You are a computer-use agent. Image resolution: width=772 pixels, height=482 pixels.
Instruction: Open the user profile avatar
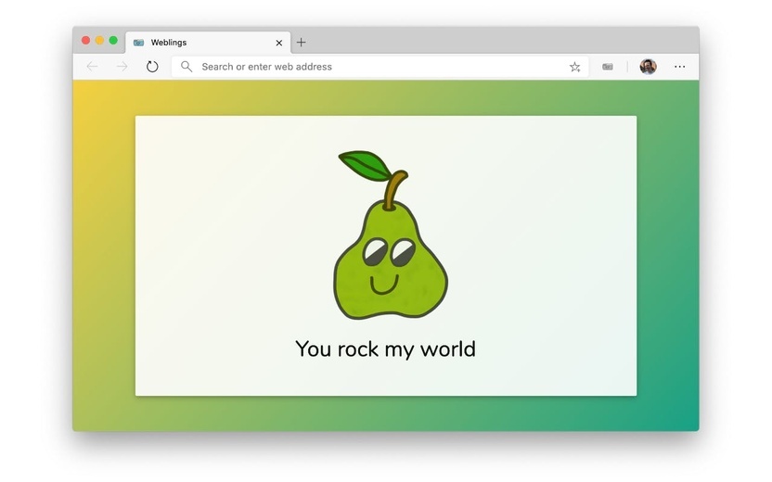(648, 67)
